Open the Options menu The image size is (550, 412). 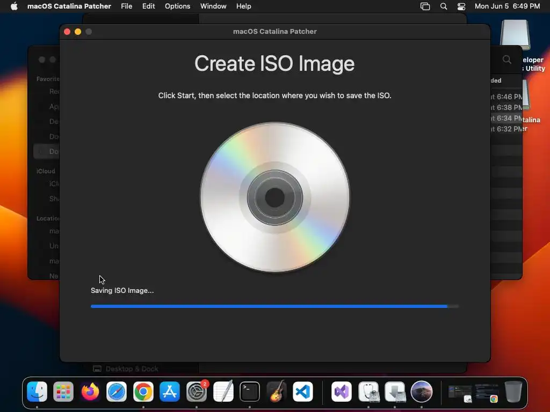177,6
